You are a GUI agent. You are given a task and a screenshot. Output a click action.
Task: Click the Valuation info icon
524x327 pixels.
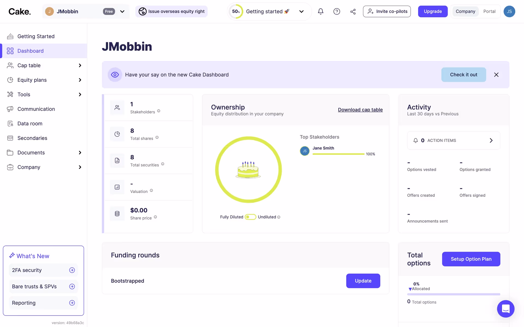point(151,190)
